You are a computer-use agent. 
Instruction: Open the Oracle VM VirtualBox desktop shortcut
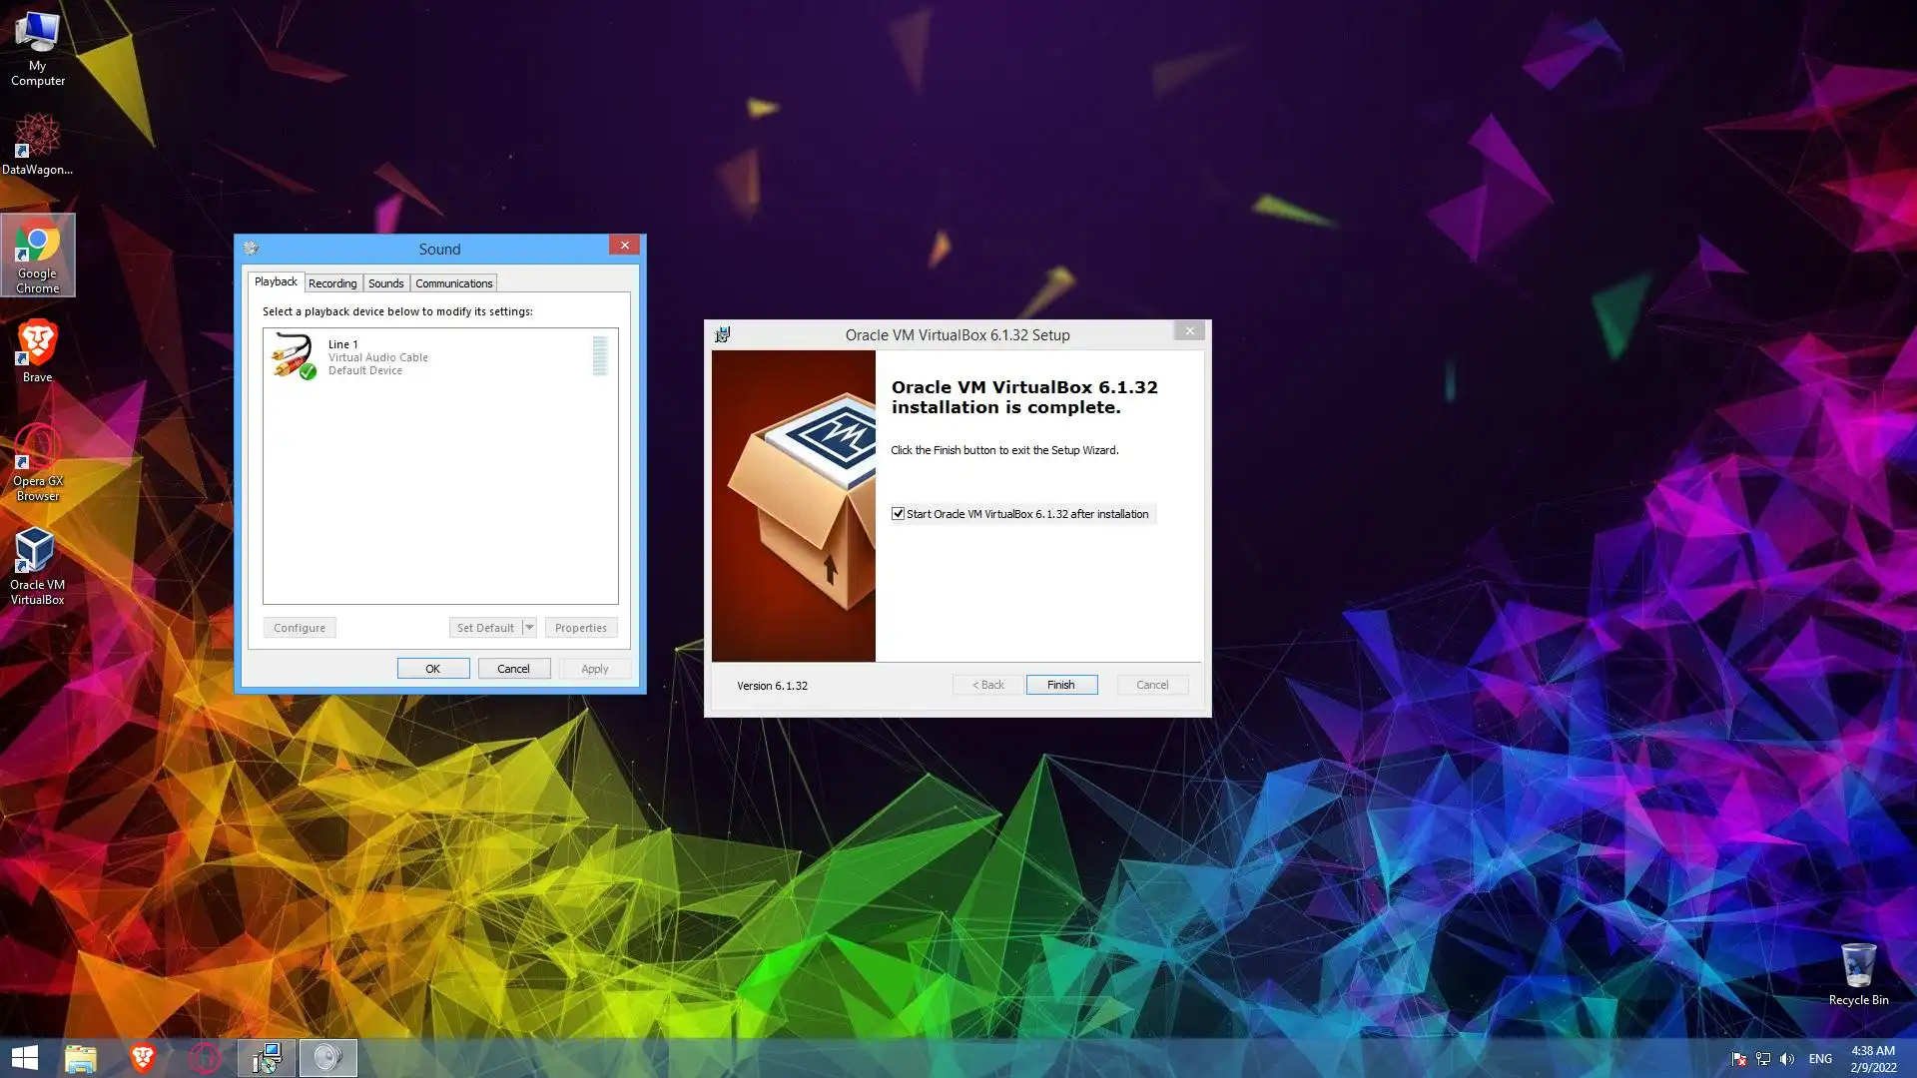tap(37, 565)
